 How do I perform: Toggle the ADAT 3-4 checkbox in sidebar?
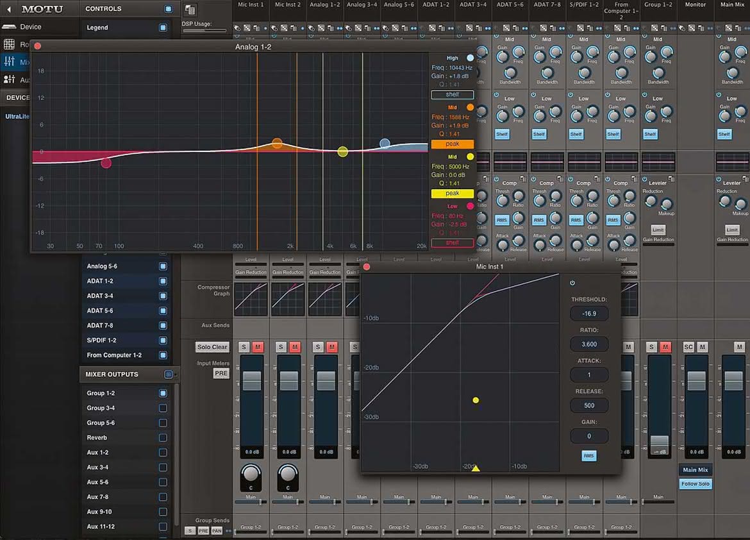coord(163,296)
